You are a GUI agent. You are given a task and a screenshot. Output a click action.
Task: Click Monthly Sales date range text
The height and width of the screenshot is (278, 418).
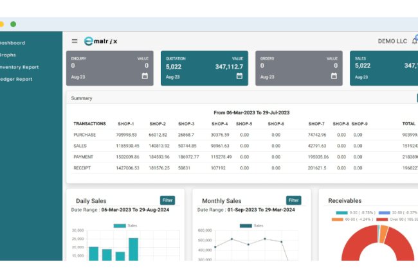(246, 210)
